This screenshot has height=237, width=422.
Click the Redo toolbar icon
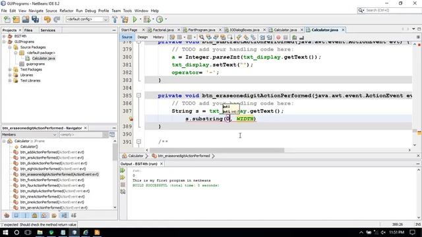click(x=57, y=19)
